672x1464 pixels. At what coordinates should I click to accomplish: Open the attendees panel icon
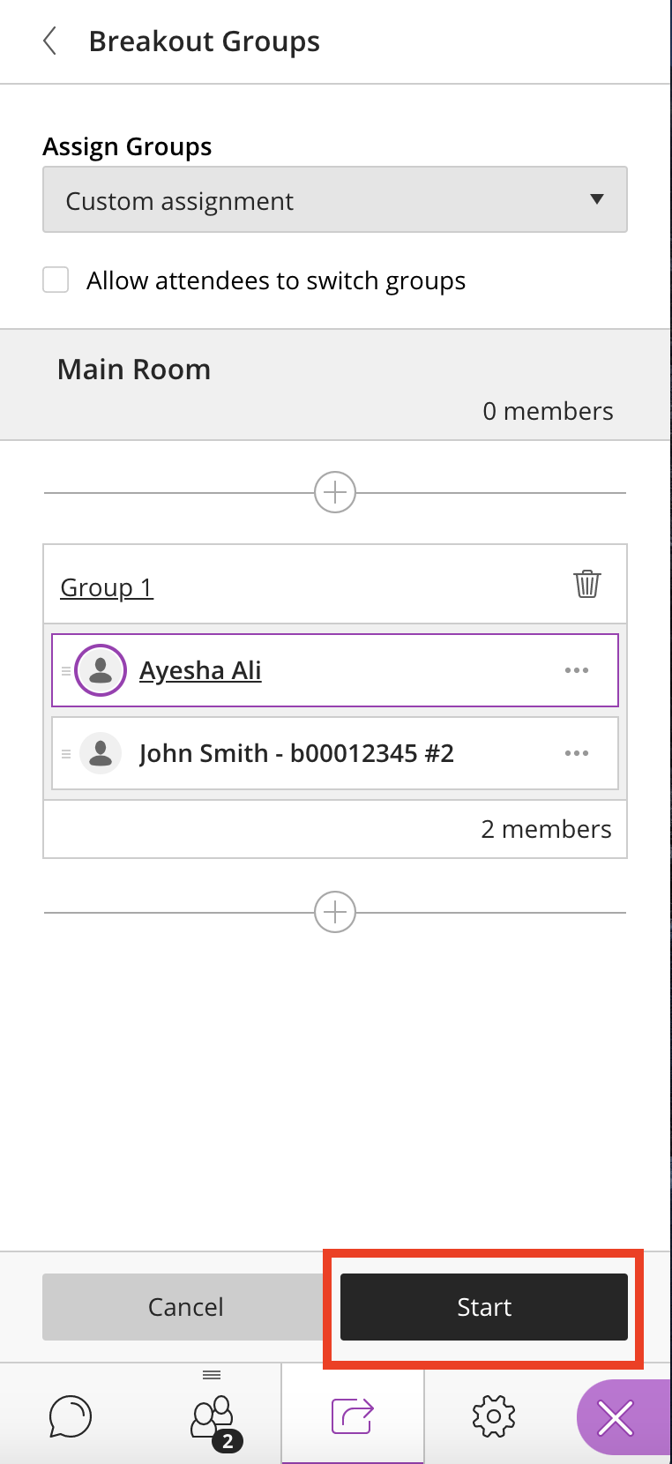pyautogui.click(x=213, y=1417)
